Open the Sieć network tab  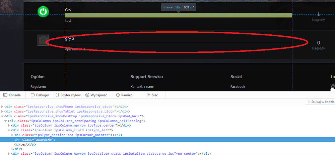[x=152, y=95]
